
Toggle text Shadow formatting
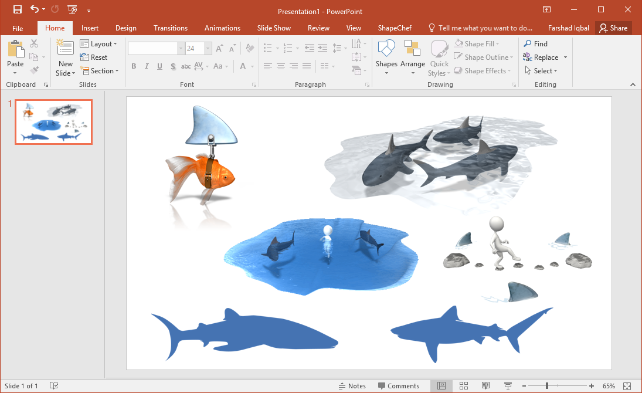pos(173,66)
